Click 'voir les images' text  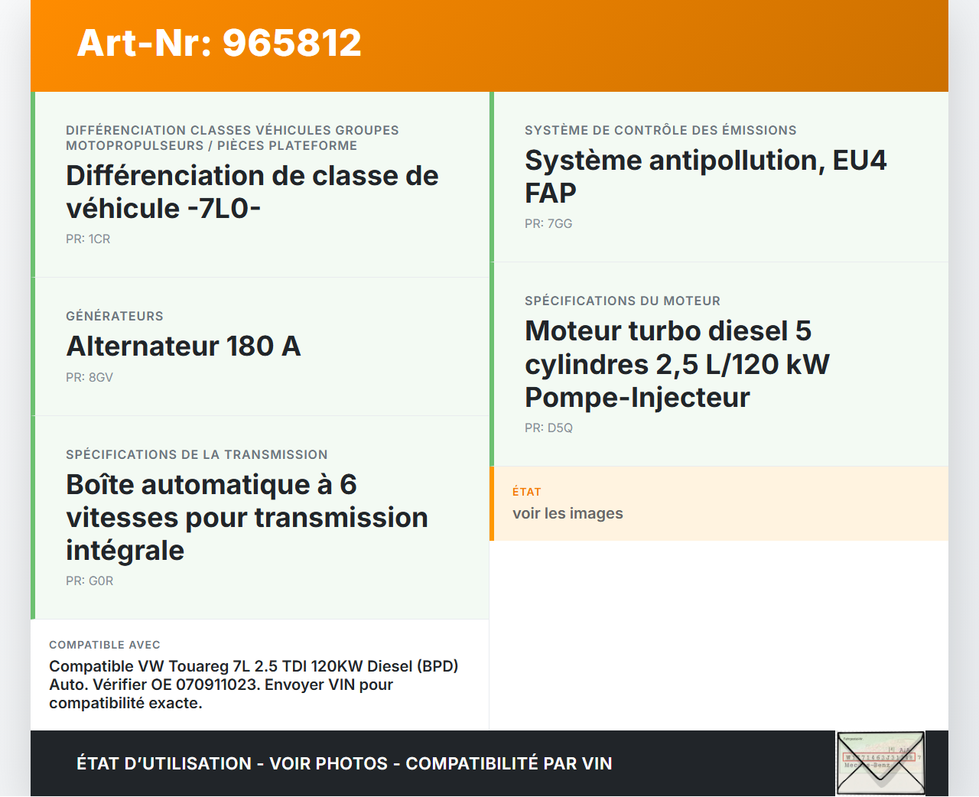click(568, 513)
